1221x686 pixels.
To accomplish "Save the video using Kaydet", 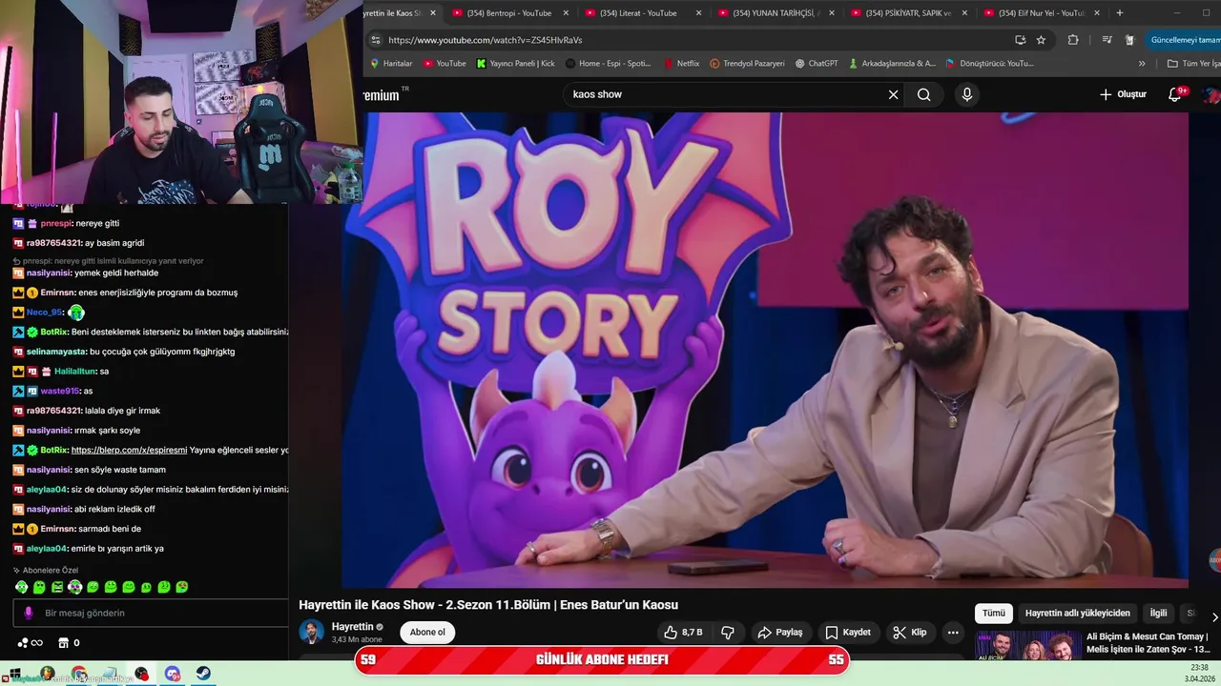I will [x=848, y=632].
